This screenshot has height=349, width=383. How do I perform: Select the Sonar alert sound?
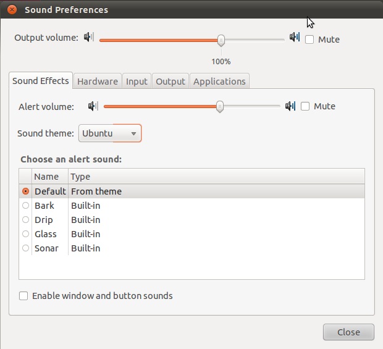coord(25,248)
